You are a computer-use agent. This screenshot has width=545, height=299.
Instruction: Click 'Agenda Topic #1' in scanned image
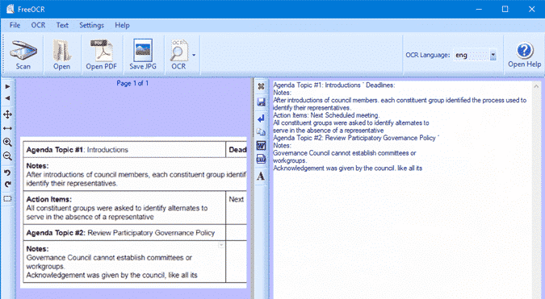pyautogui.click(x=55, y=150)
